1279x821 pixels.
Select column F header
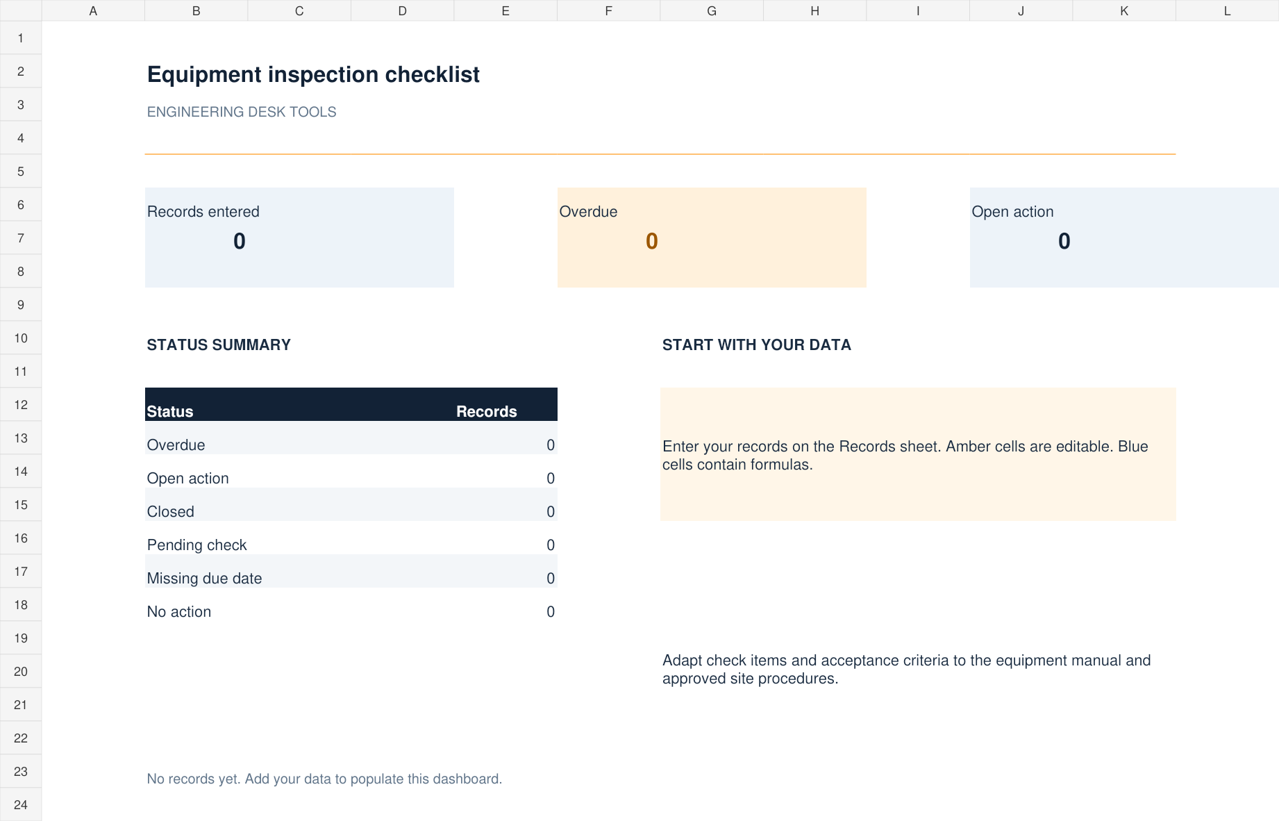pyautogui.click(x=608, y=10)
